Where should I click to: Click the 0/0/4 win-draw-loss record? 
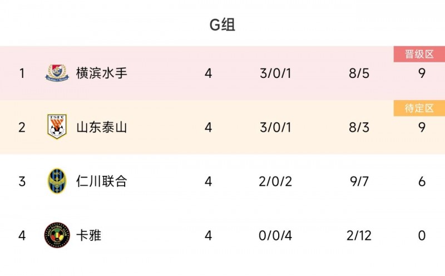tap(275, 235)
